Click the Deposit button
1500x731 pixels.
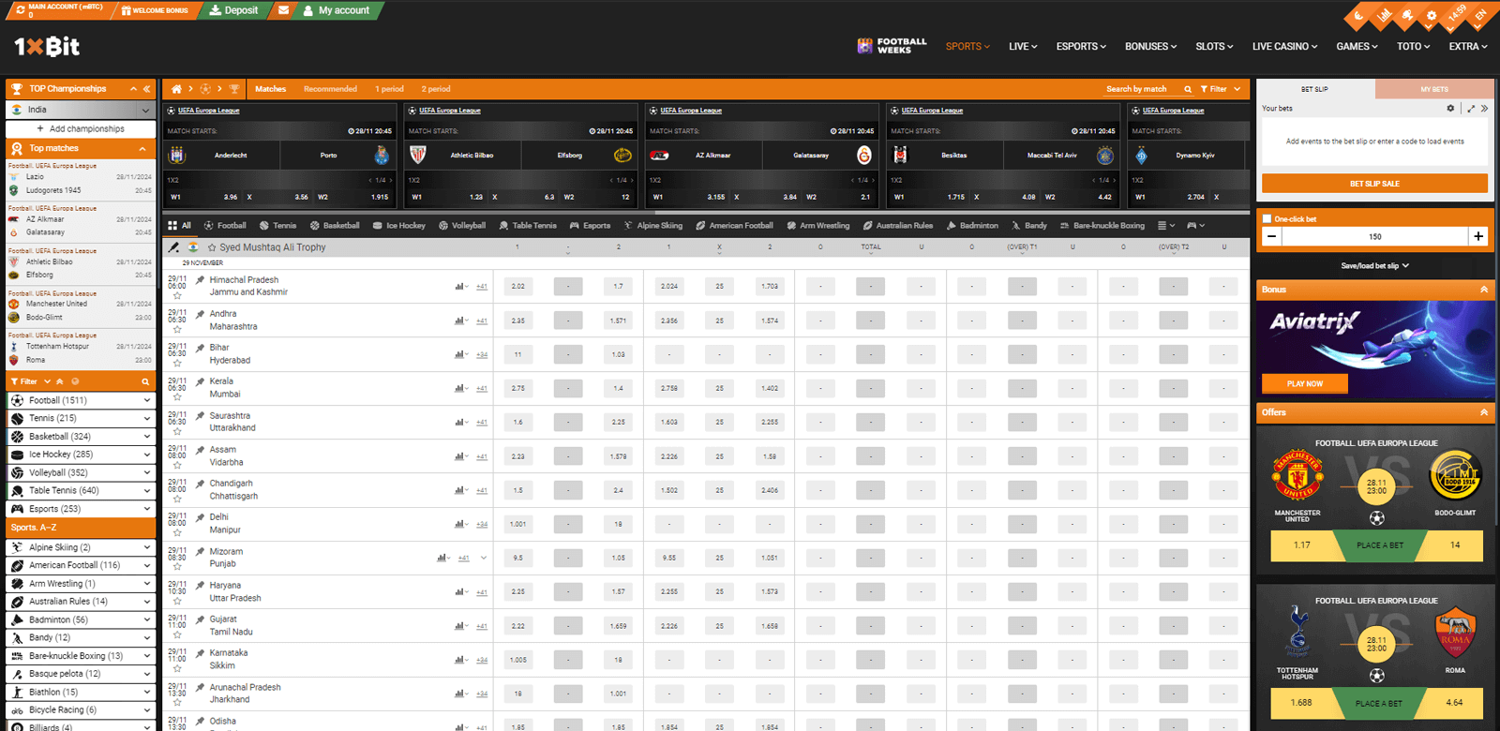[x=233, y=10]
